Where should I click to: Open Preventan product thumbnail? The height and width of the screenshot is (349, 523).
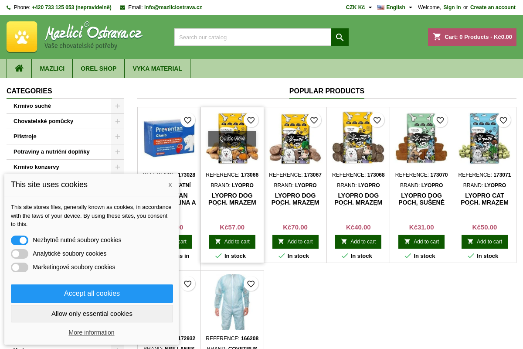pyautogui.click(x=169, y=139)
